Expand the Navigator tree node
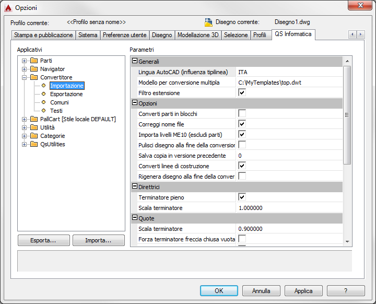Image resolution: width=376 pixels, height=304 pixels. (24, 69)
